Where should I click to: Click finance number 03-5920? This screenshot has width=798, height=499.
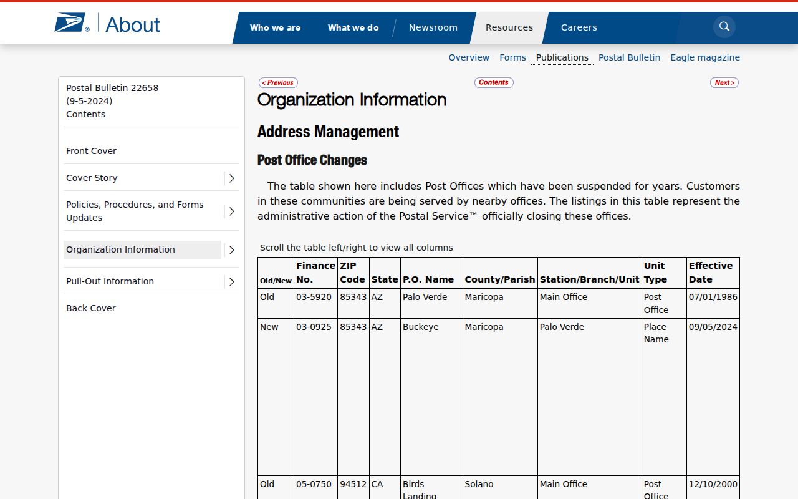(x=314, y=297)
